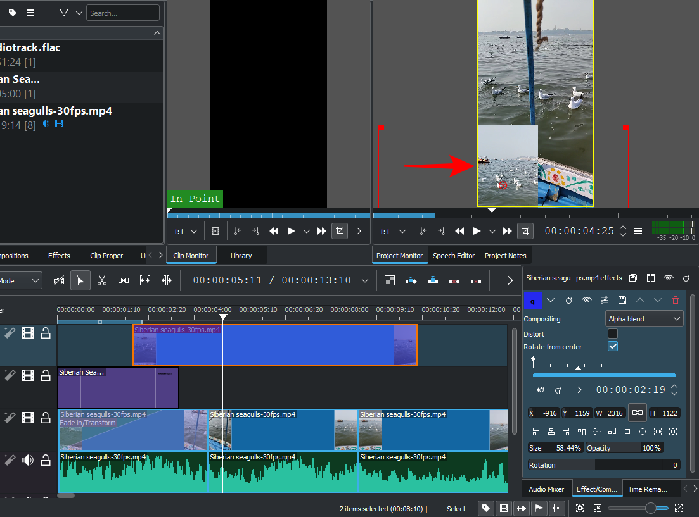Enable the Distort checkbox
This screenshot has height=517, width=699.
613,333
